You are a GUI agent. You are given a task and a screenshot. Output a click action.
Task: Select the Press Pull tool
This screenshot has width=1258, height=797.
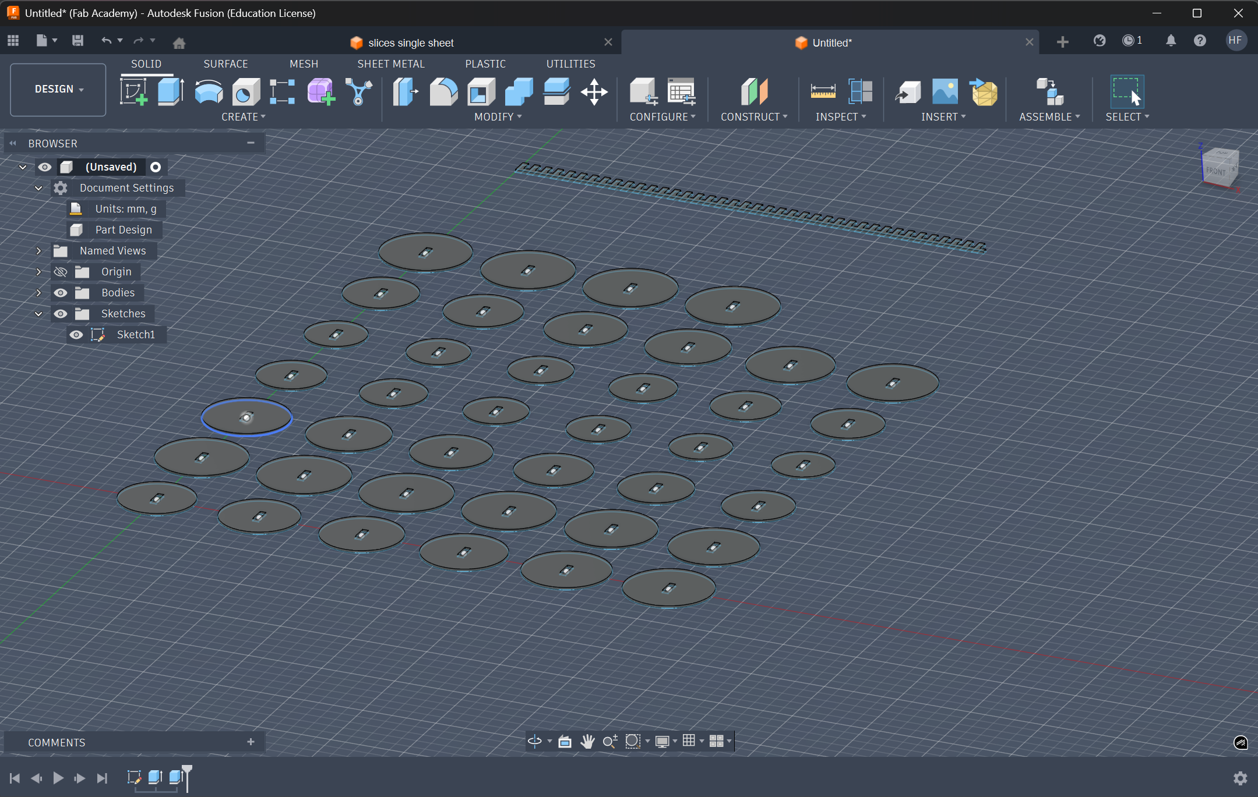(404, 91)
